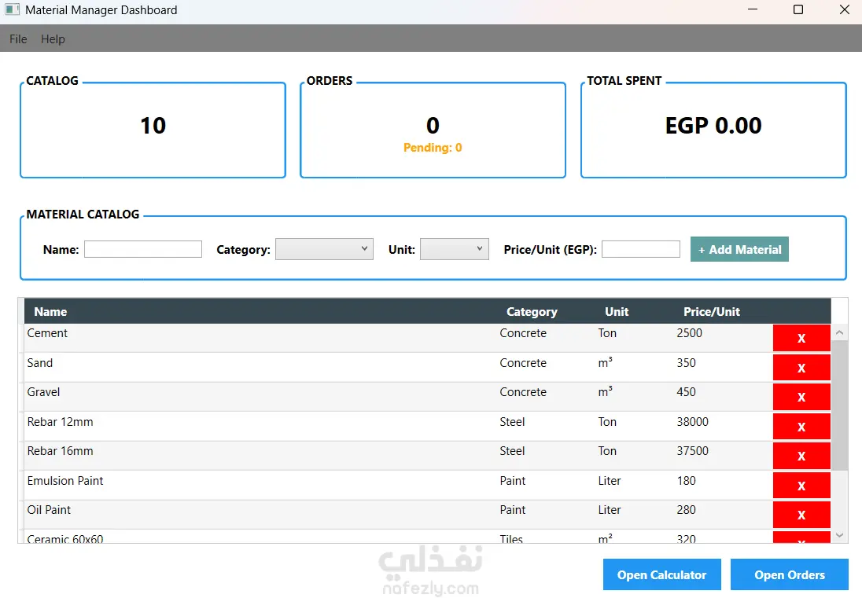This screenshot has width=862, height=598.
Task: Click price value 37500
Action: pyautogui.click(x=693, y=450)
